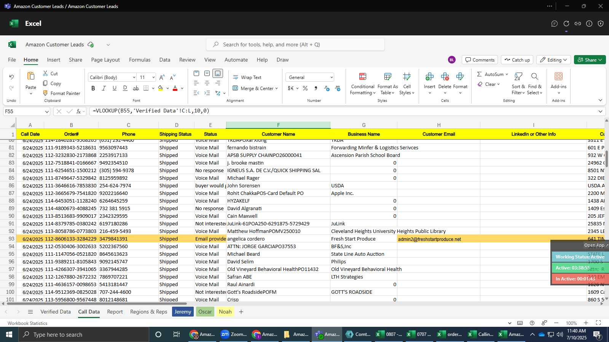
Task: Click the Share button
Action: [x=590, y=60]
